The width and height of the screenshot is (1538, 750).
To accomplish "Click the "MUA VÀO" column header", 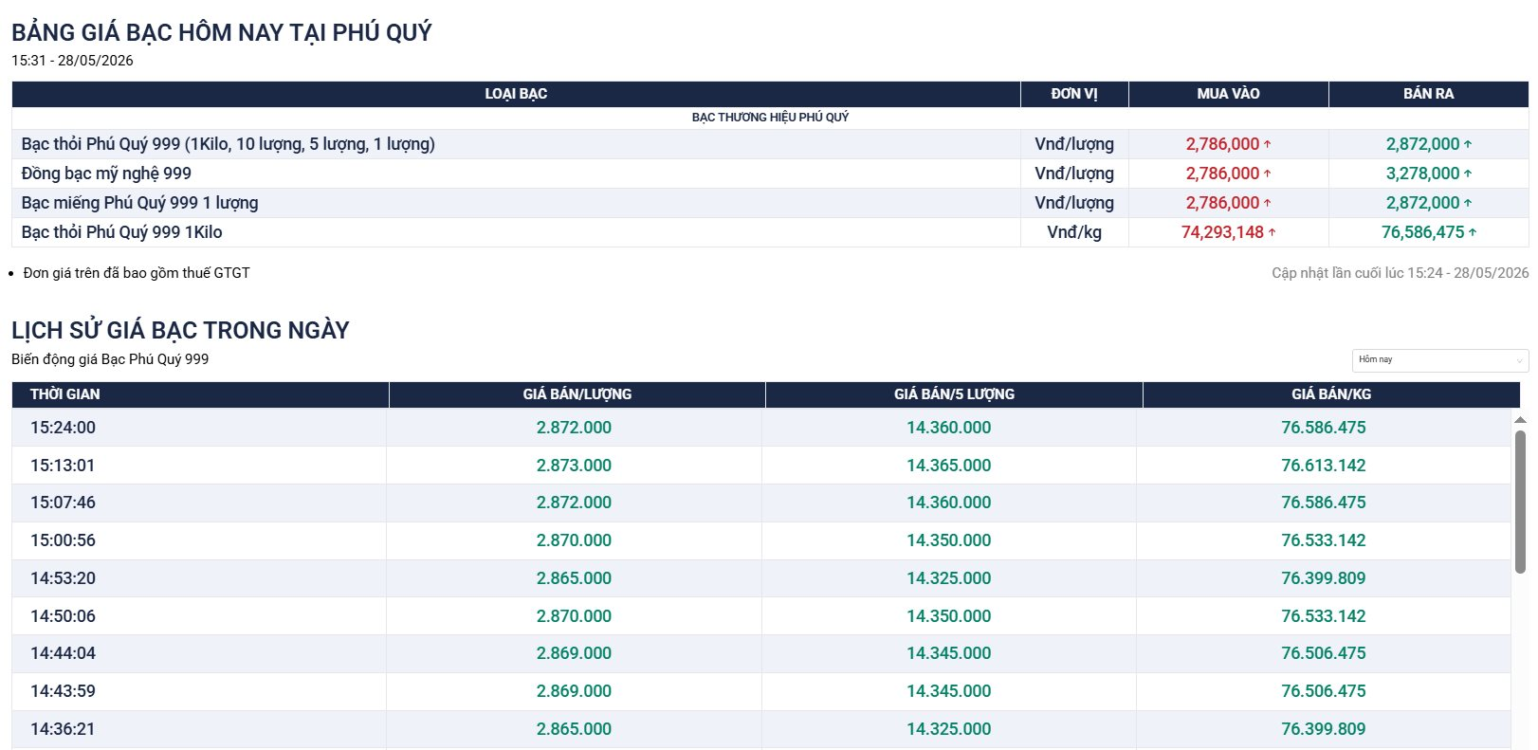I will click(x=1229, y=94).
